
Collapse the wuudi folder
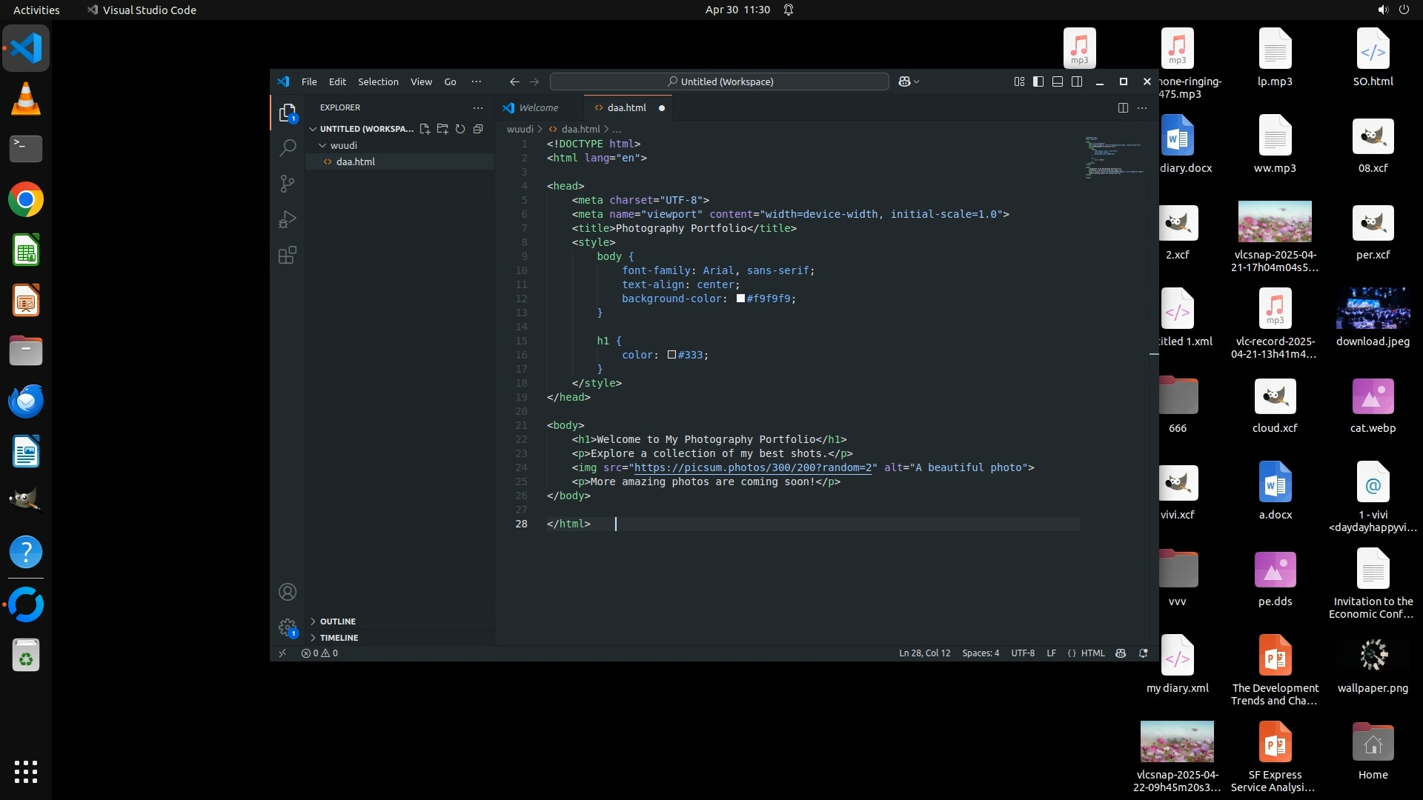[343, 145]
